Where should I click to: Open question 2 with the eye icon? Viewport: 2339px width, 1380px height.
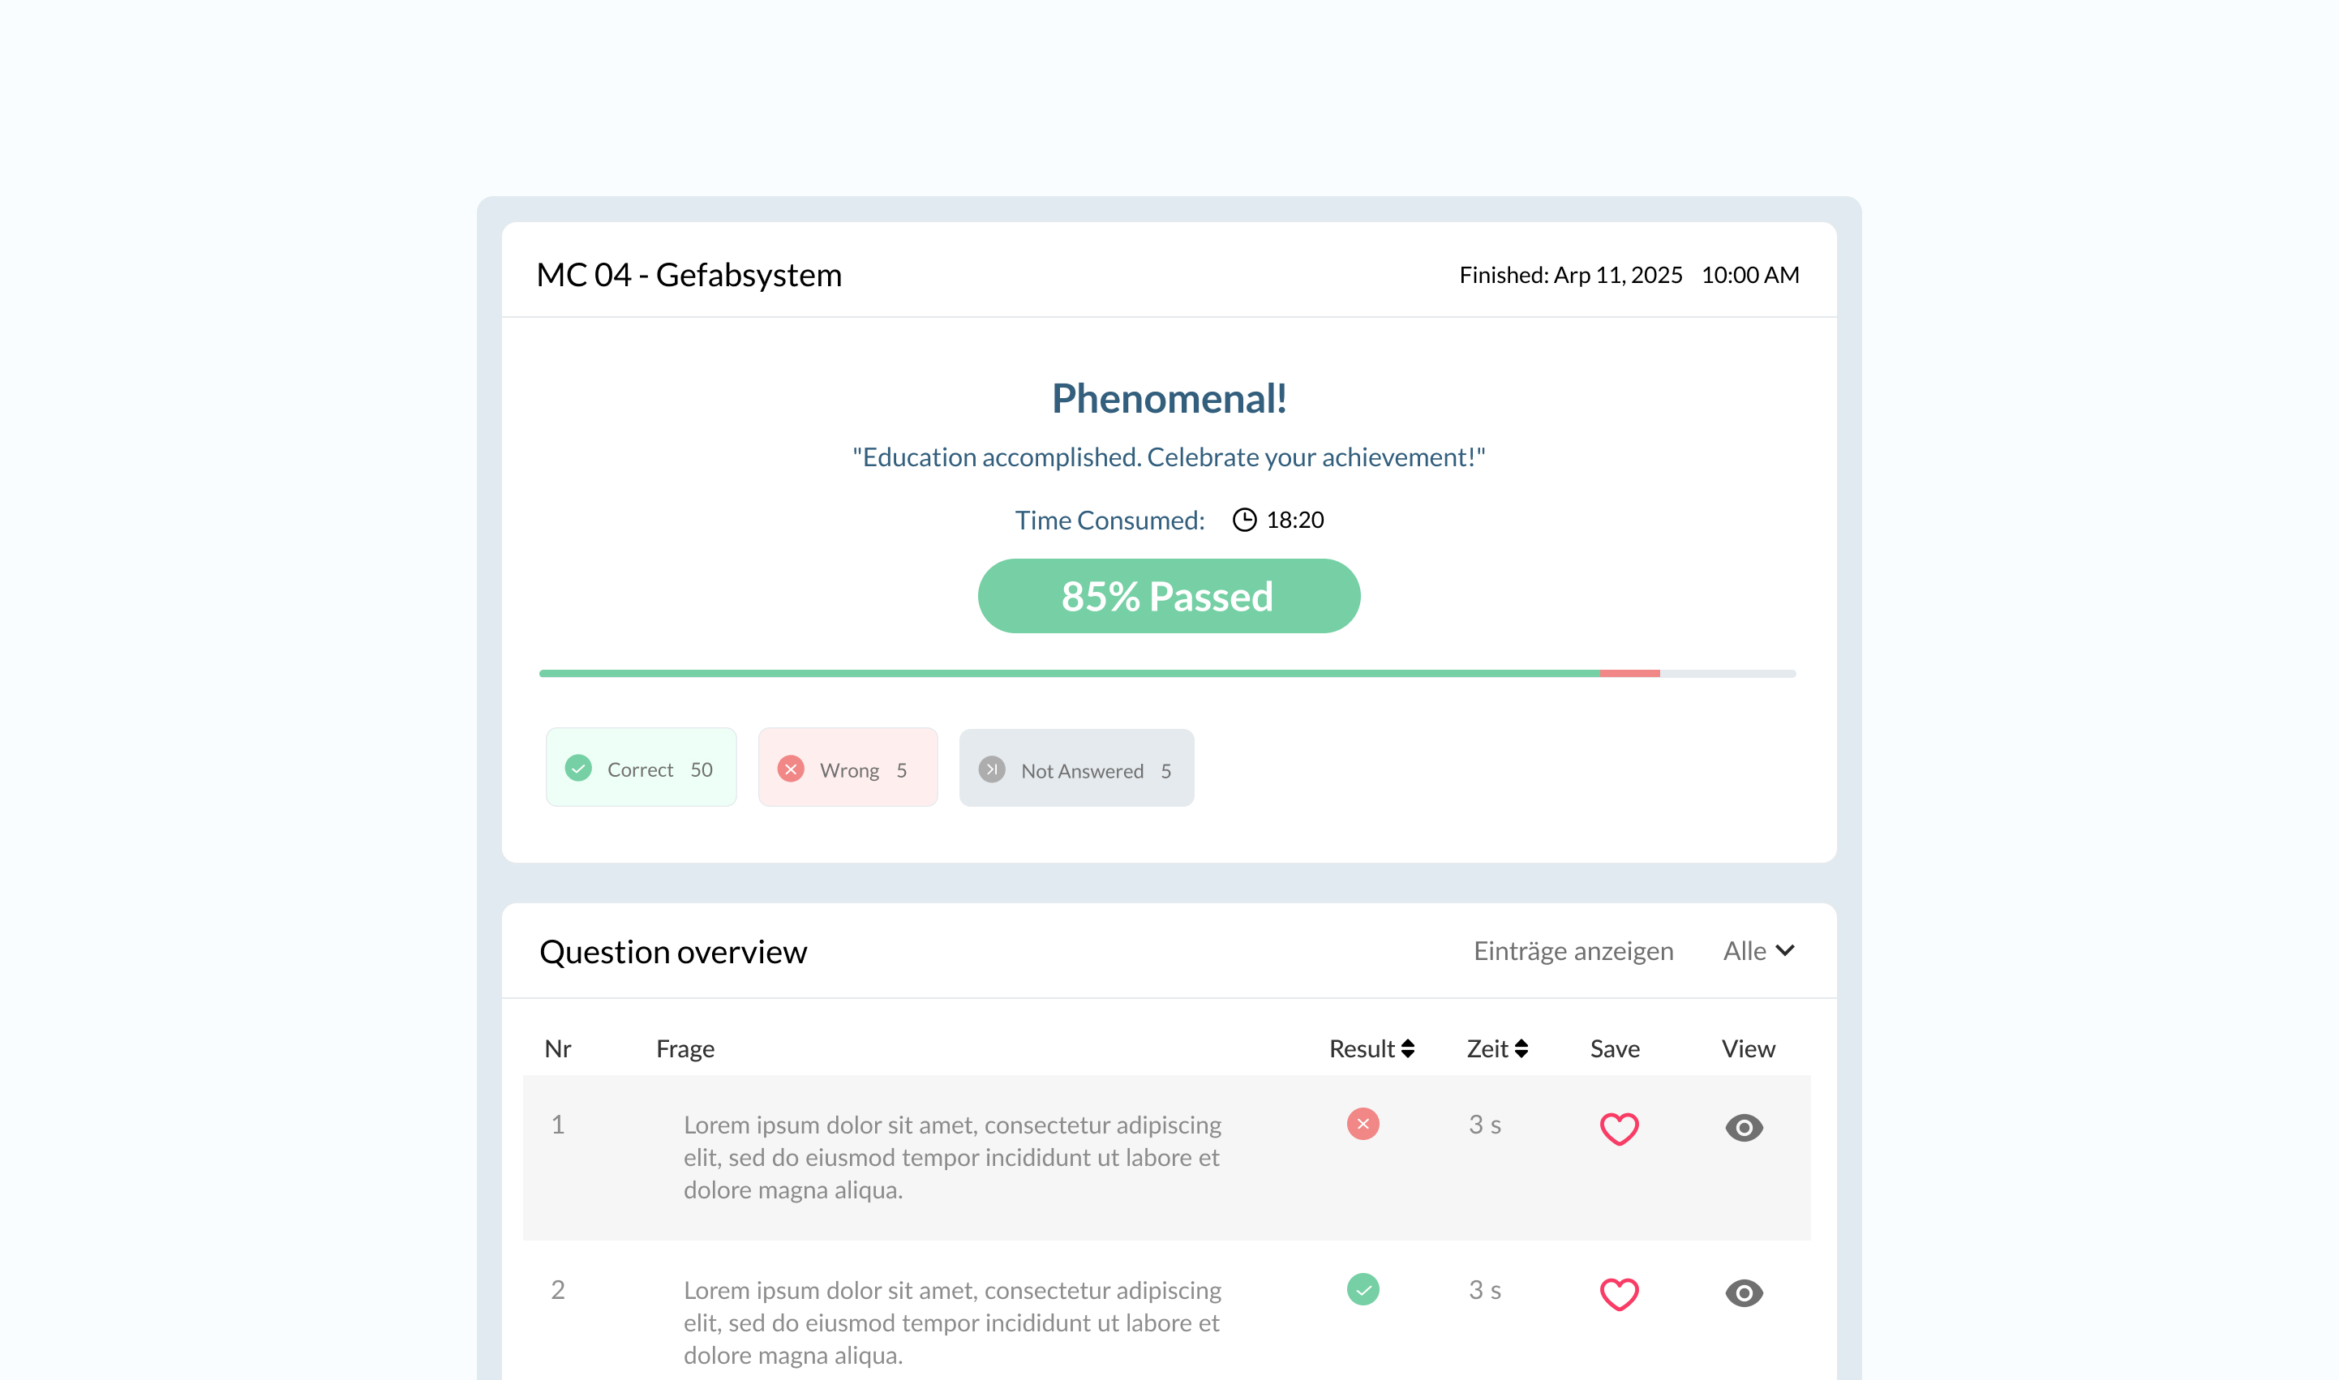click(x=1744, y=1293)
